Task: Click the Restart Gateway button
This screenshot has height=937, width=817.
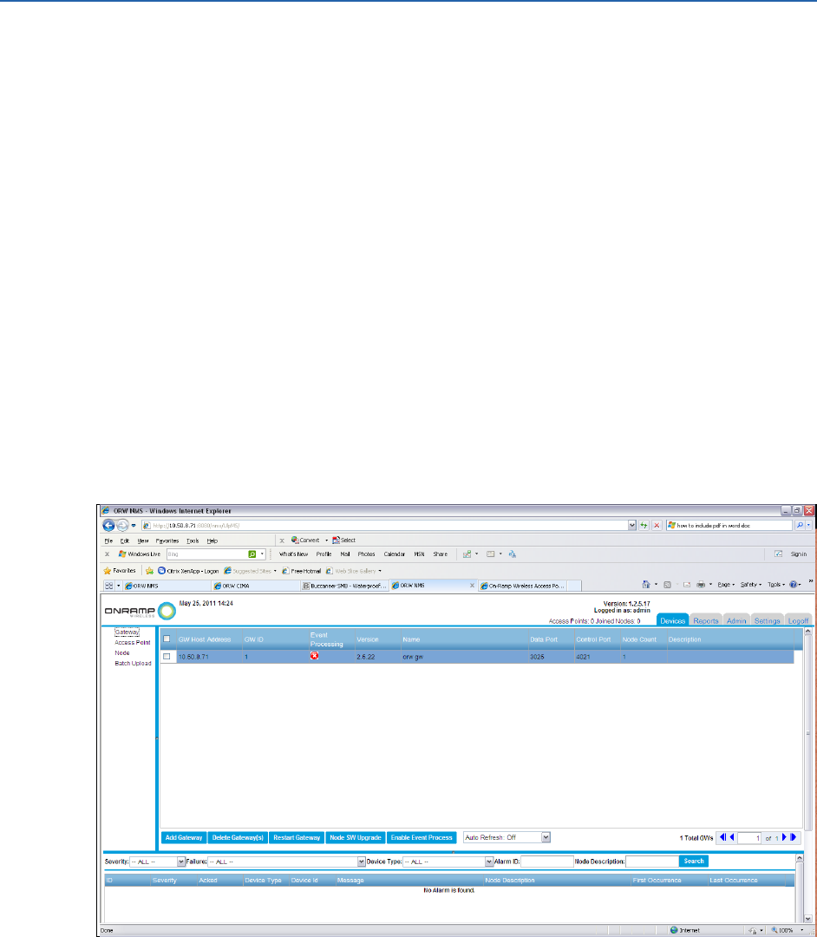Action: tap(297, 837)
